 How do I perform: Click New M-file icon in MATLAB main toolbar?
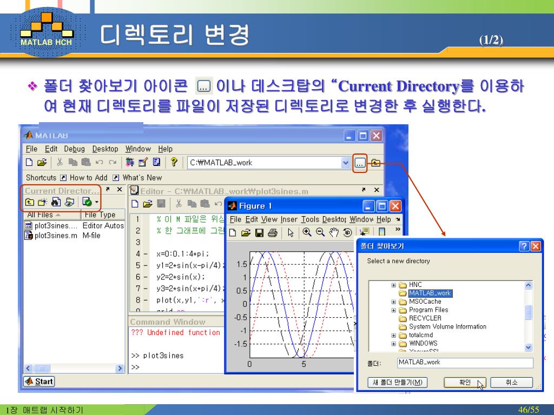tap(29, 162)
